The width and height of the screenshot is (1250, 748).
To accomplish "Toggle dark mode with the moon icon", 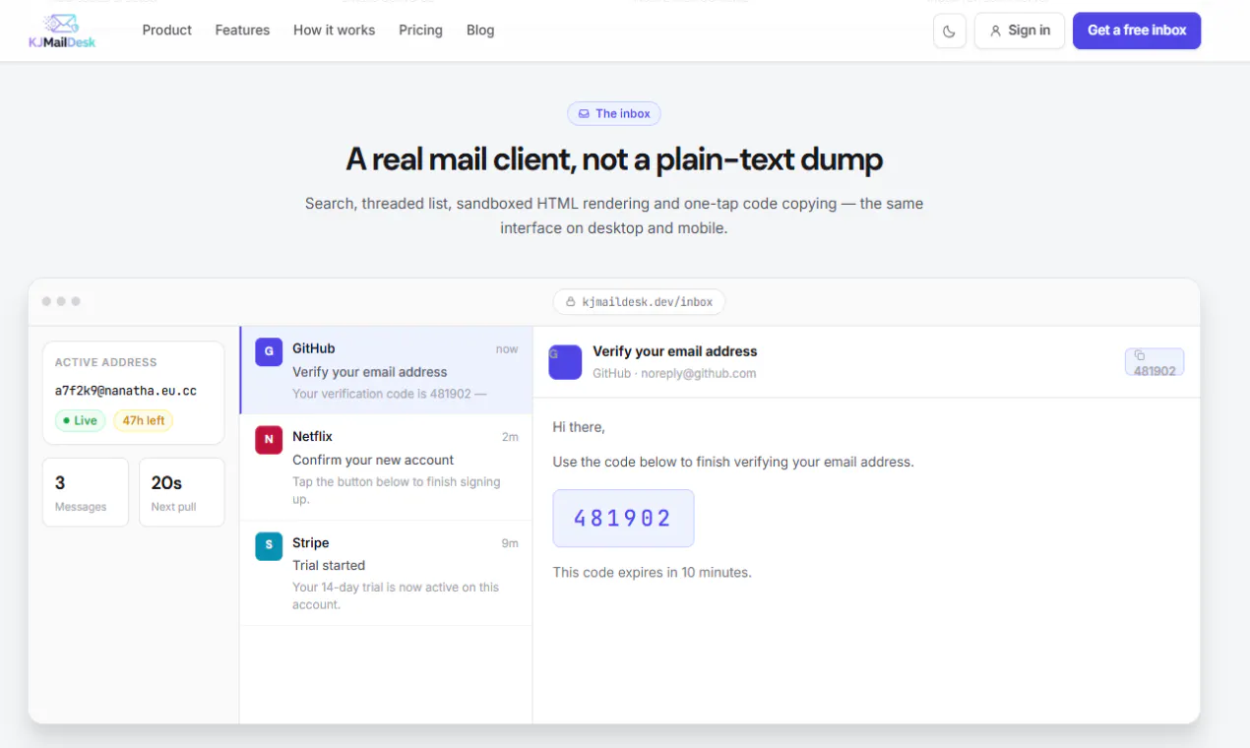I will point(949,31).
